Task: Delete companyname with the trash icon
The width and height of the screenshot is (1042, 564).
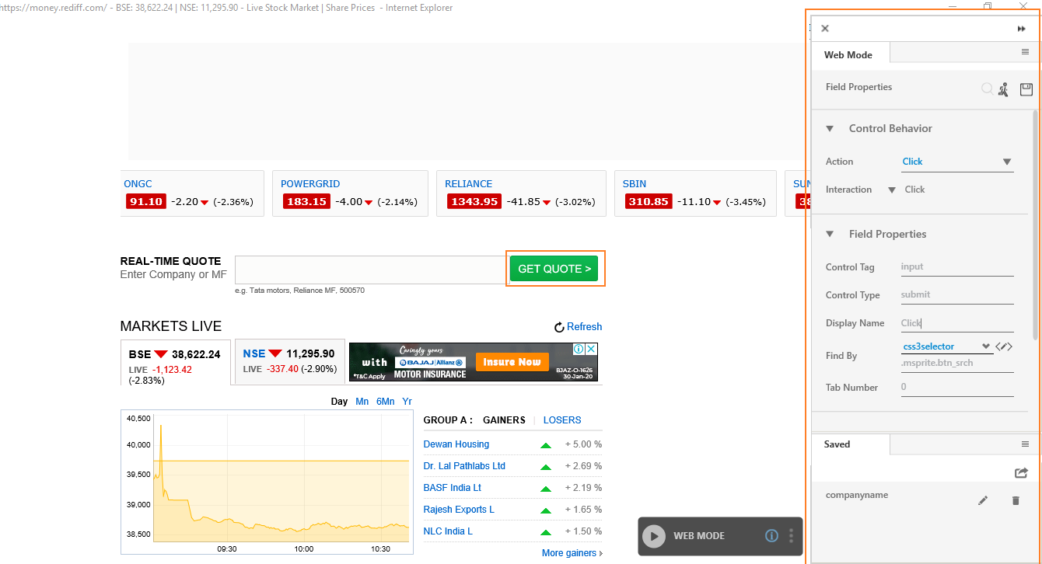Action: point(1016,501)
